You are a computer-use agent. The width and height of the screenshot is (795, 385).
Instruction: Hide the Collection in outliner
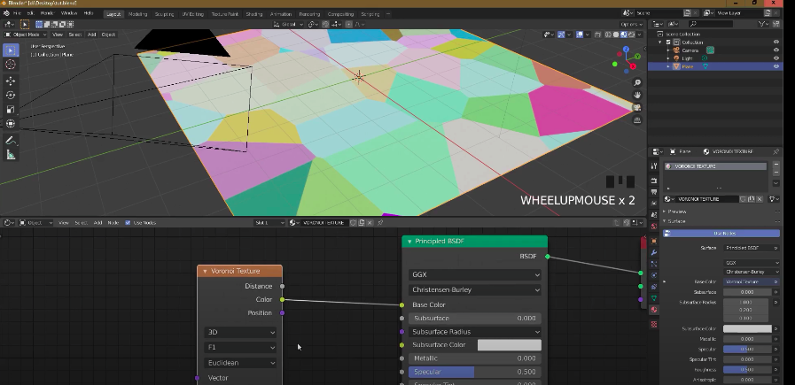click(x=776, y=42)
